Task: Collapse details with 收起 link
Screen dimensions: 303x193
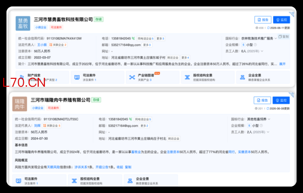Action: (120, 167)
